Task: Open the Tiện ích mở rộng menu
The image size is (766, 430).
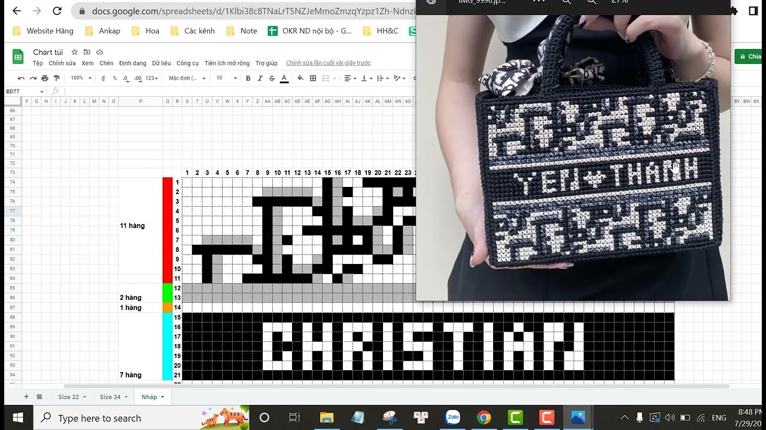Action: [x=227, y=63]
